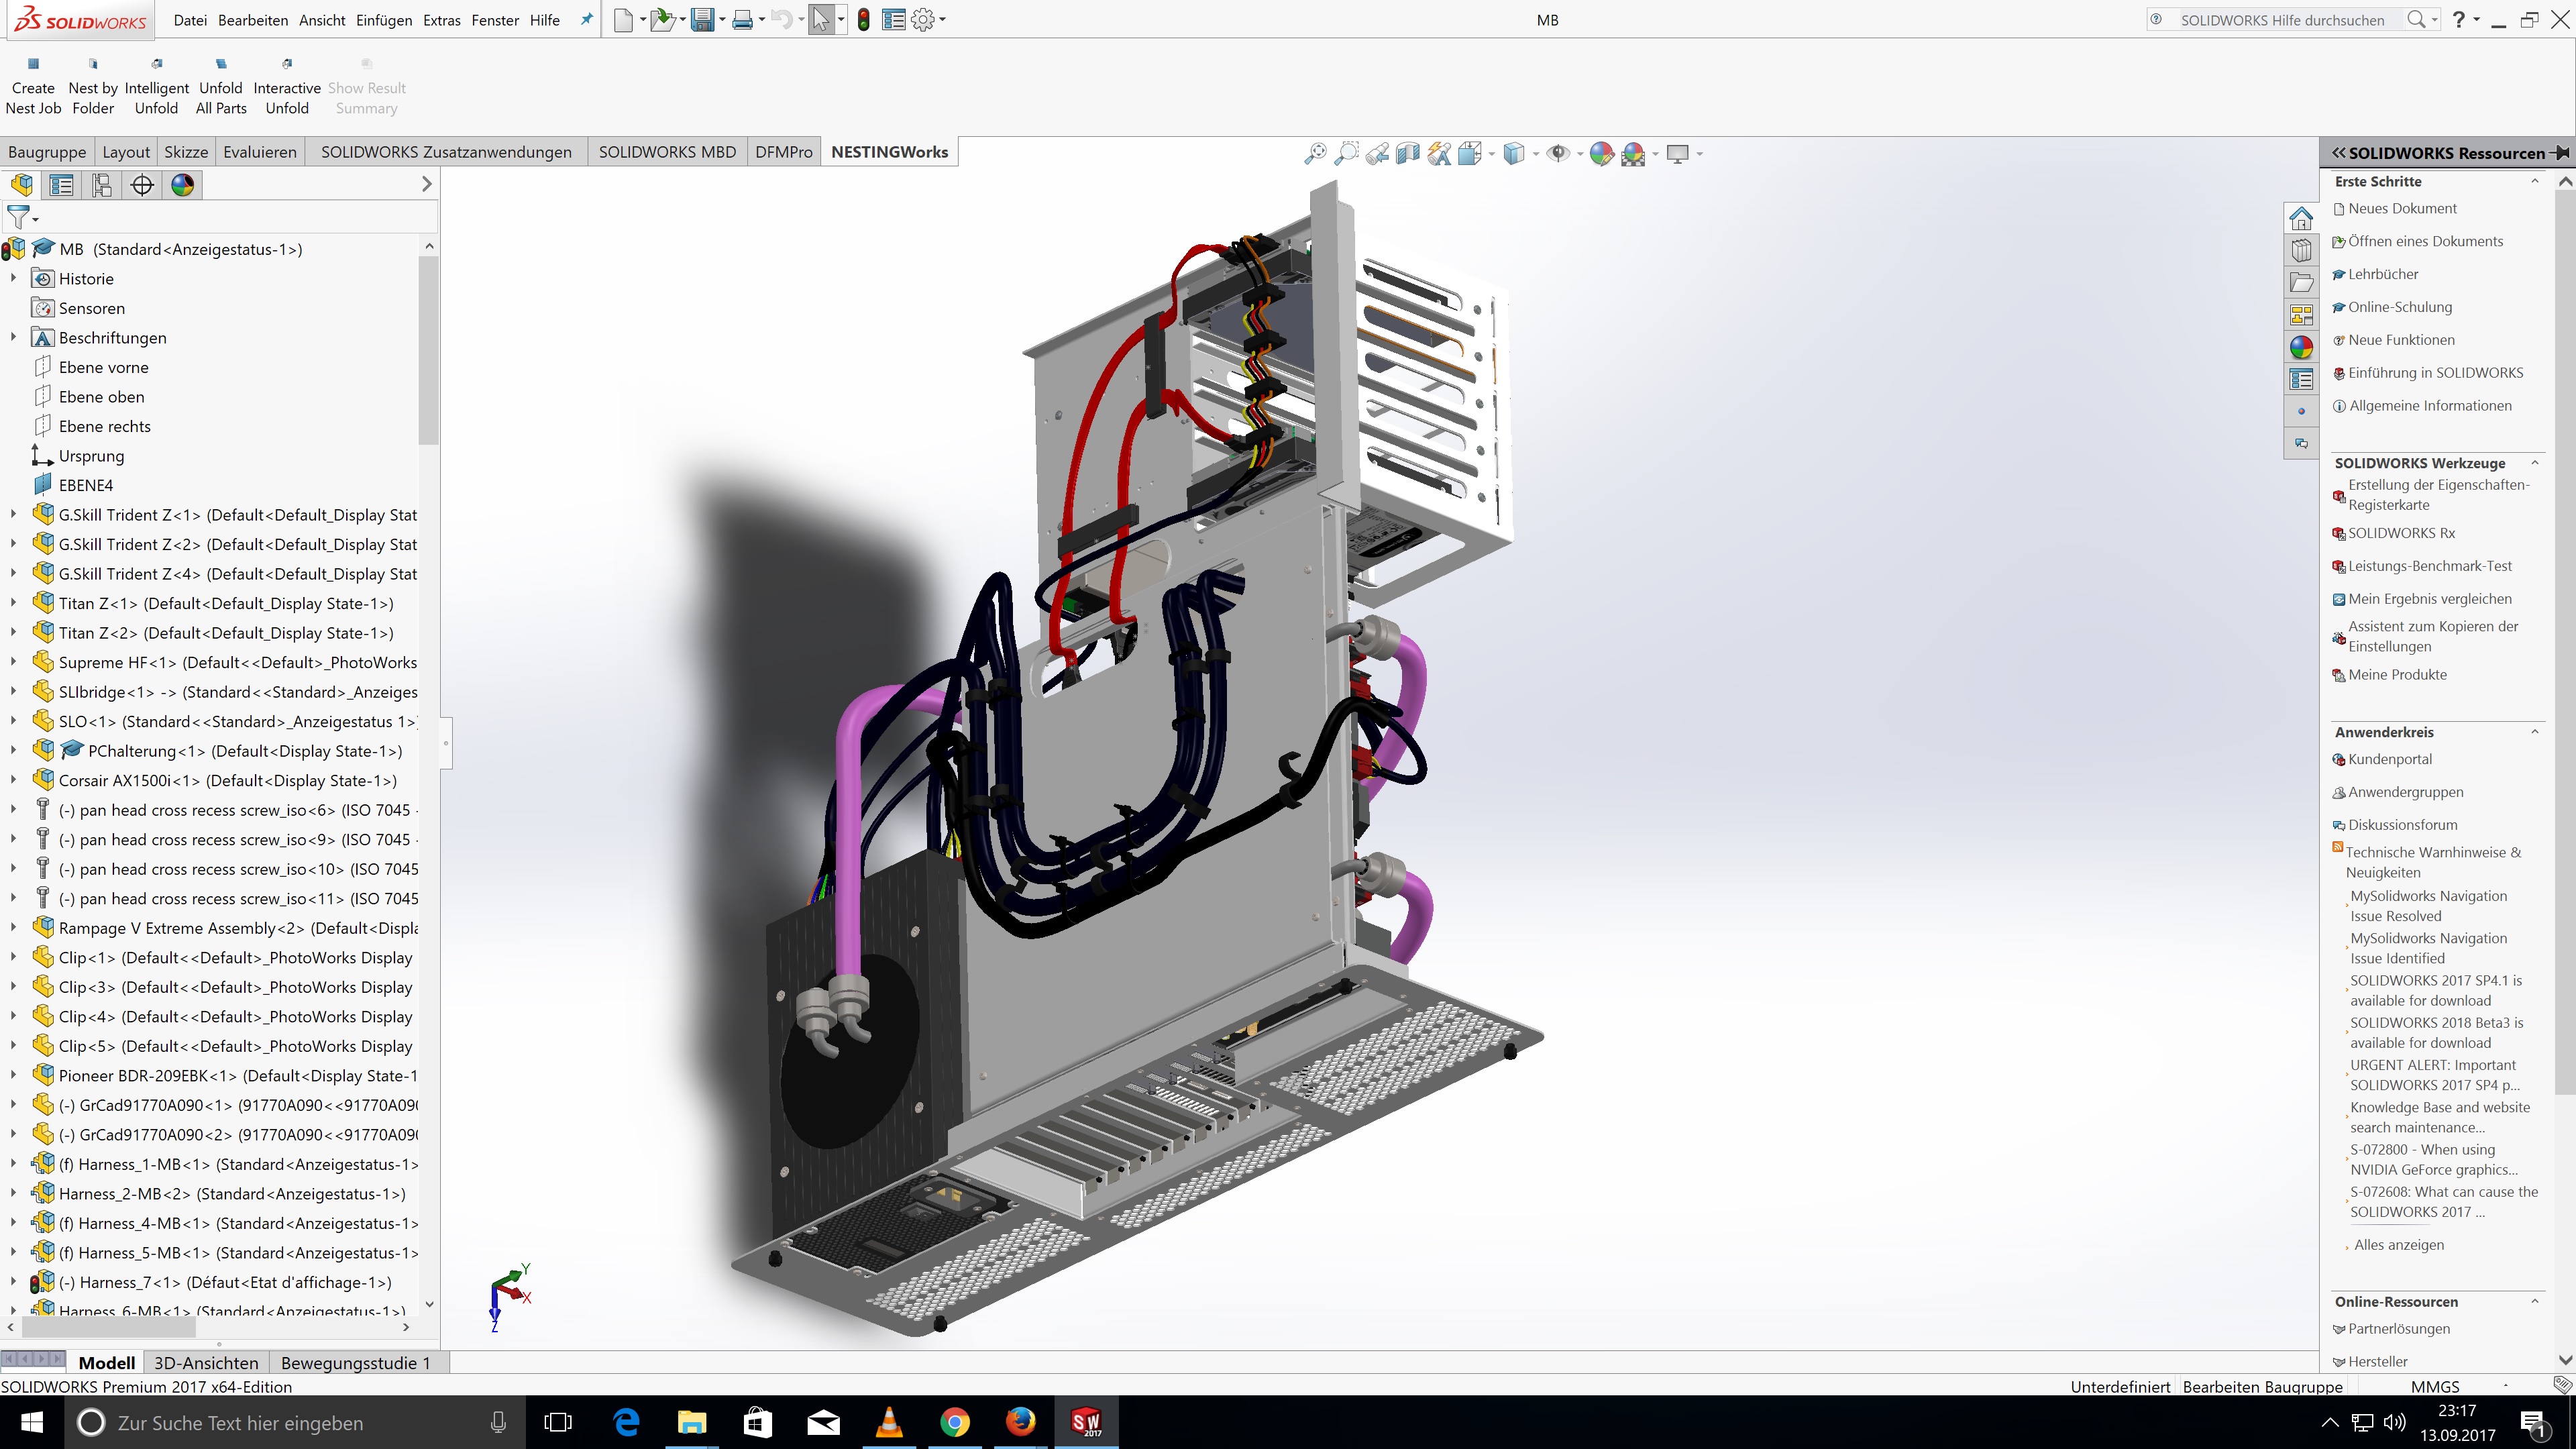Click the Zoom to Fit magnifier icon
2576x1449 pixels.
pos(1315,153)
